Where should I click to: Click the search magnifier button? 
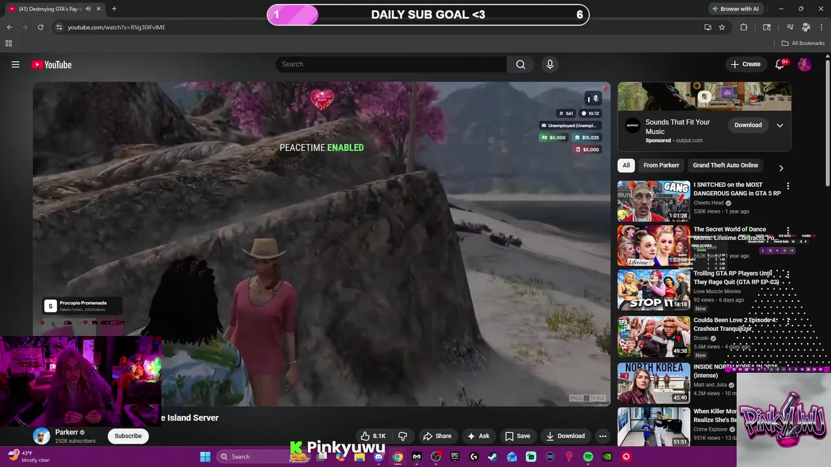[521, 64]
